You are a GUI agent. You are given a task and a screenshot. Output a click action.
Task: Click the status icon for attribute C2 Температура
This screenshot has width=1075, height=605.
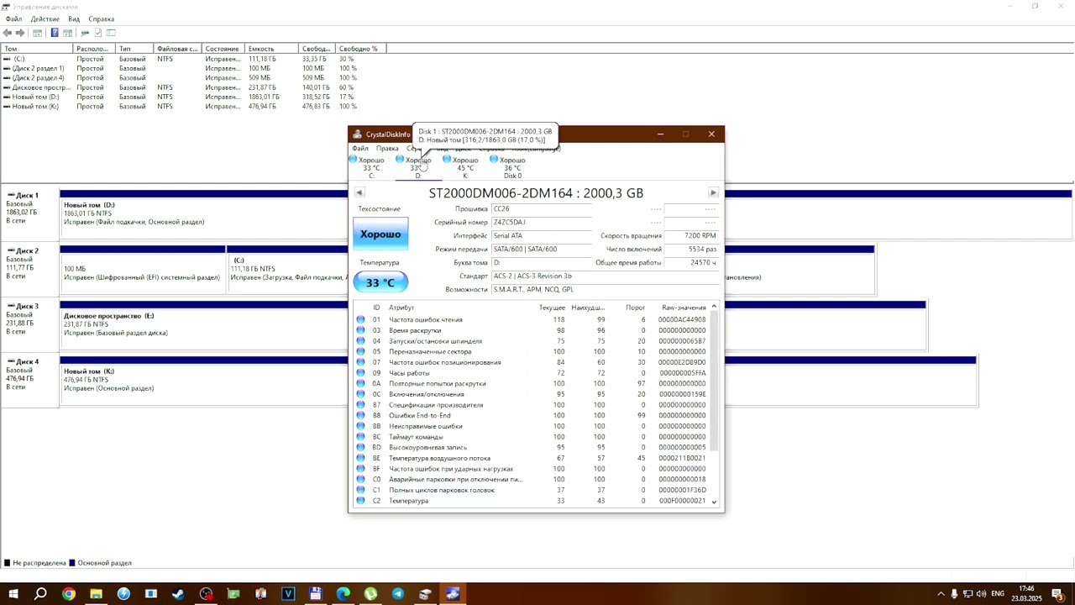click(360, 501)
